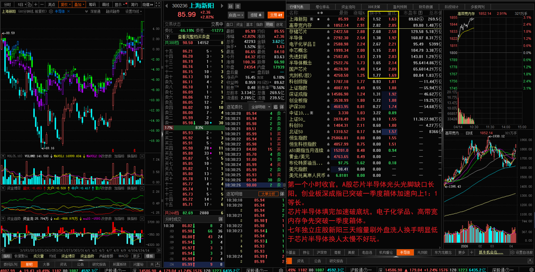Click the export icon beside 关 tab
This screenshot has height=272, width=535.
pos(157,264)
